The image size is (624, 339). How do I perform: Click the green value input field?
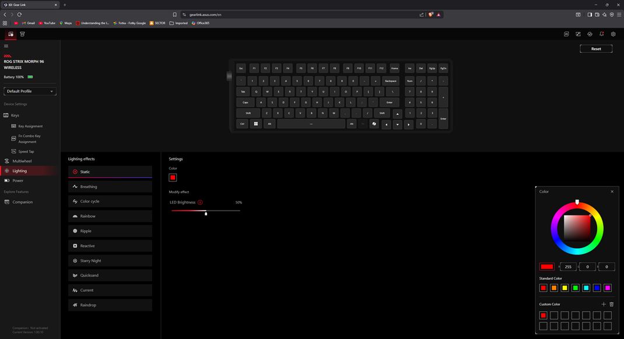pyautogui.click(x=587, y=267)
